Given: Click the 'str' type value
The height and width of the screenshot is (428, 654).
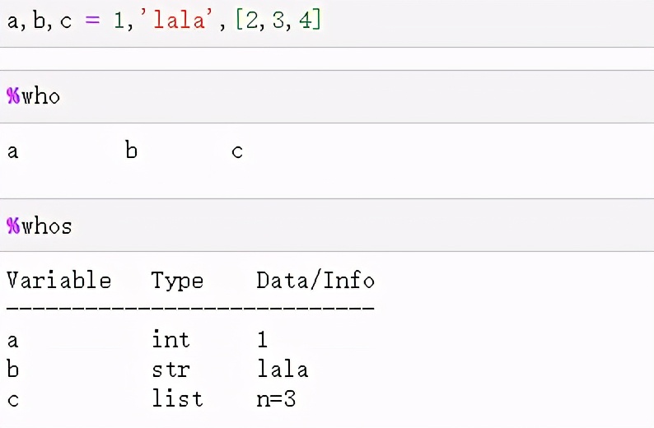Looking at the screenshot, I should tap(171, 370).
